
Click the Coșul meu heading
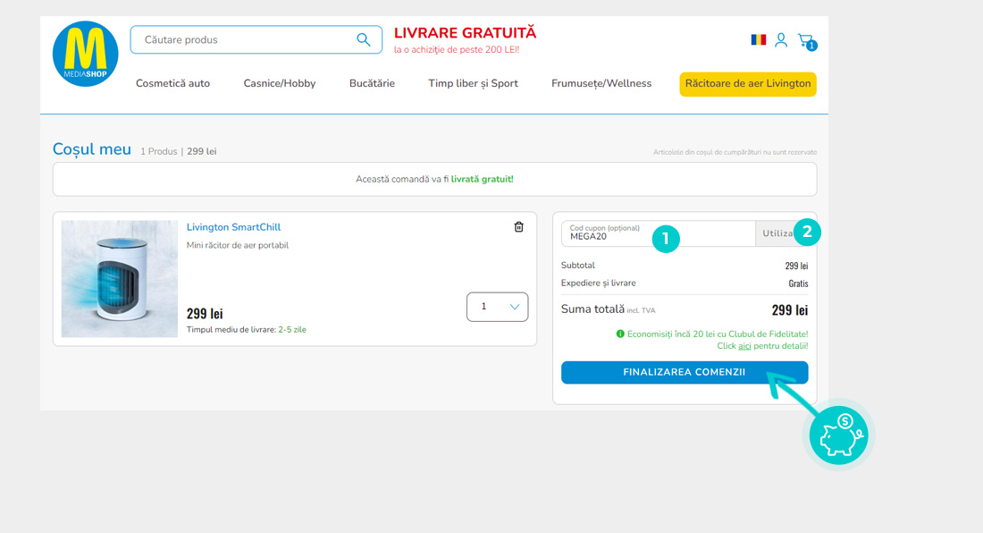click(92, 149)
